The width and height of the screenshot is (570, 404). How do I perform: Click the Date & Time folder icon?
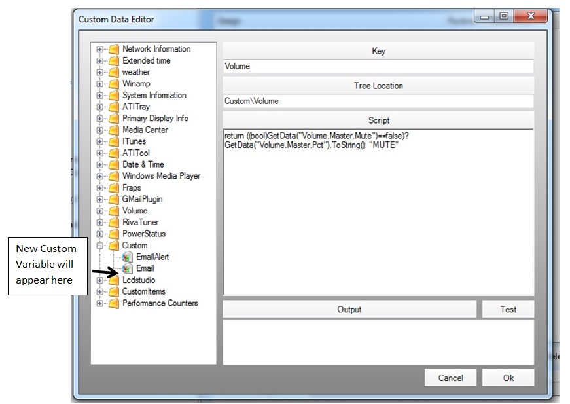click(x=114, y=165)
